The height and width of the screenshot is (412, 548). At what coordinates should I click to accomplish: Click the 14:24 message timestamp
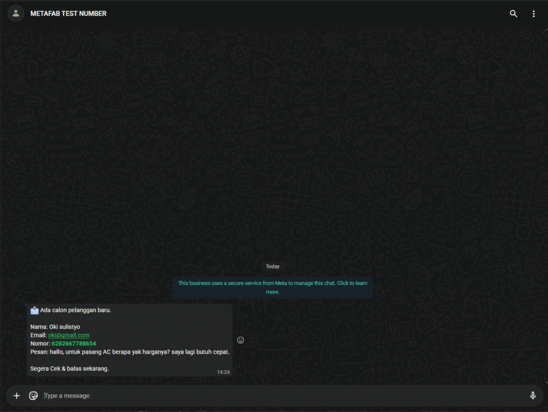point(223,372)
